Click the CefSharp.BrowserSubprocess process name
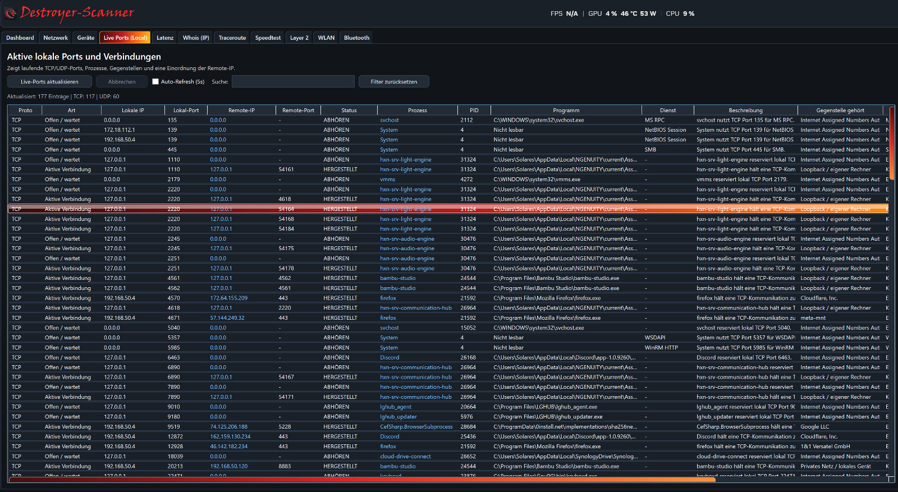Image resolution: width=898 pixels, height=492 pixels. pos(416,427)
